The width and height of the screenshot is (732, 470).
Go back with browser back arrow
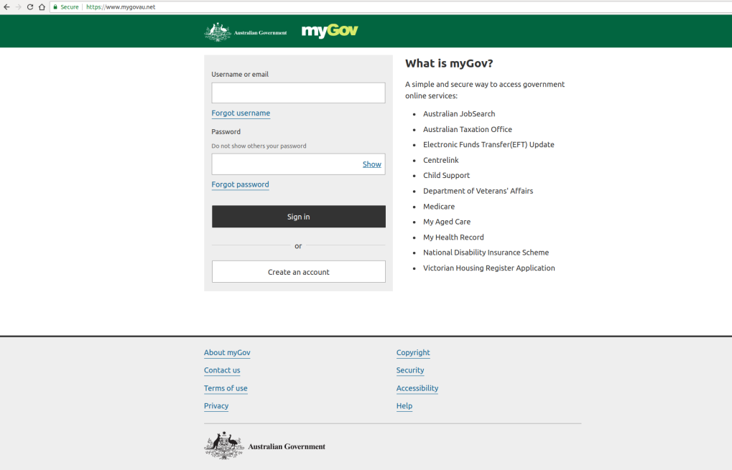tap(6, 7)
